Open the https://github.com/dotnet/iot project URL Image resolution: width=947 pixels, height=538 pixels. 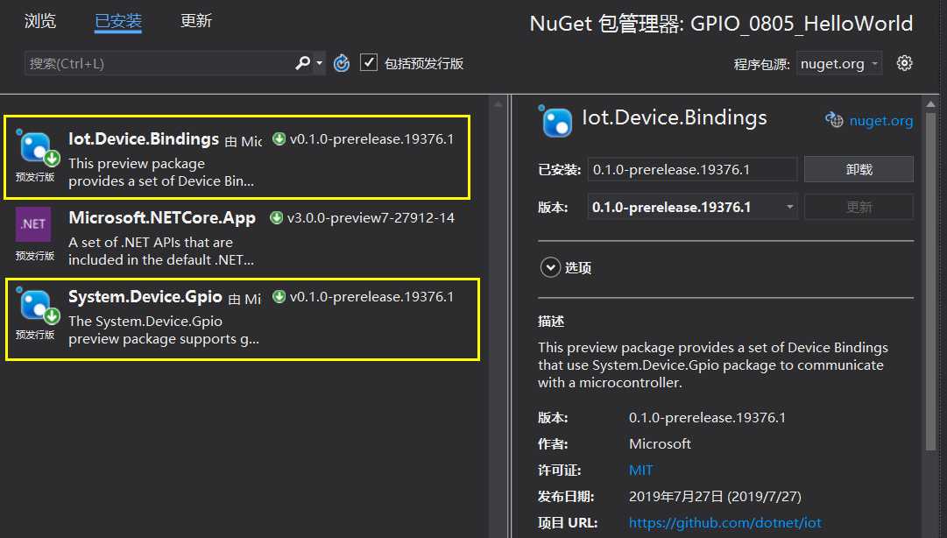(724, 522)
